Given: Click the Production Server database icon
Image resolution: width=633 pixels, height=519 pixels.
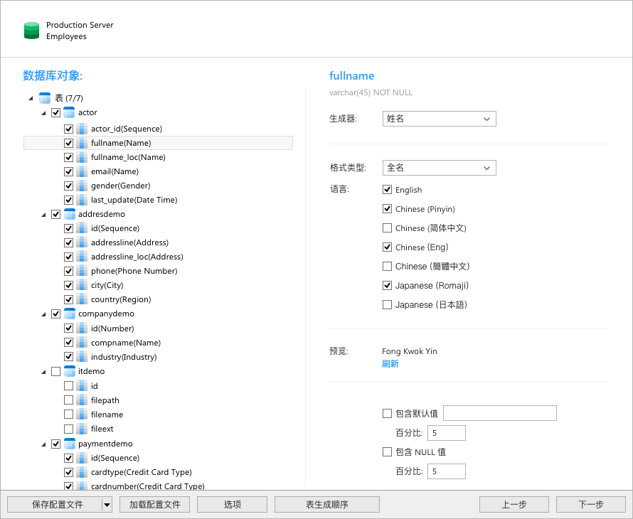Looking at the screenshot, I should (x=31, y=30).
